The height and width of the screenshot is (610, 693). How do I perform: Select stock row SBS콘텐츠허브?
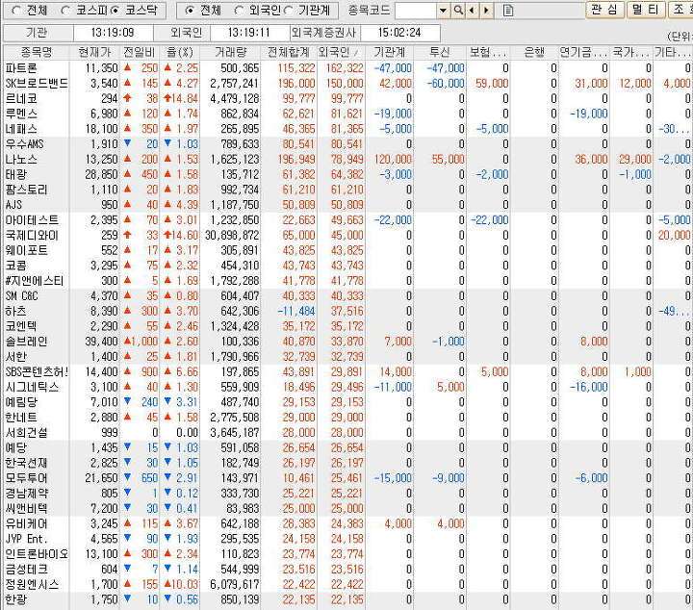(x=346, y=372)
